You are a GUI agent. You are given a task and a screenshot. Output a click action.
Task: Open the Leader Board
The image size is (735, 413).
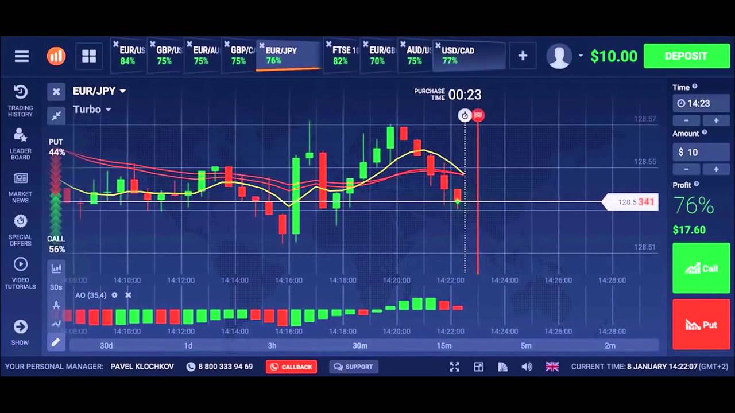(20, 145)
